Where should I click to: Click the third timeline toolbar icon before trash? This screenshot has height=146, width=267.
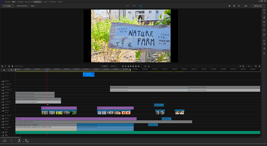pos(9,66)
